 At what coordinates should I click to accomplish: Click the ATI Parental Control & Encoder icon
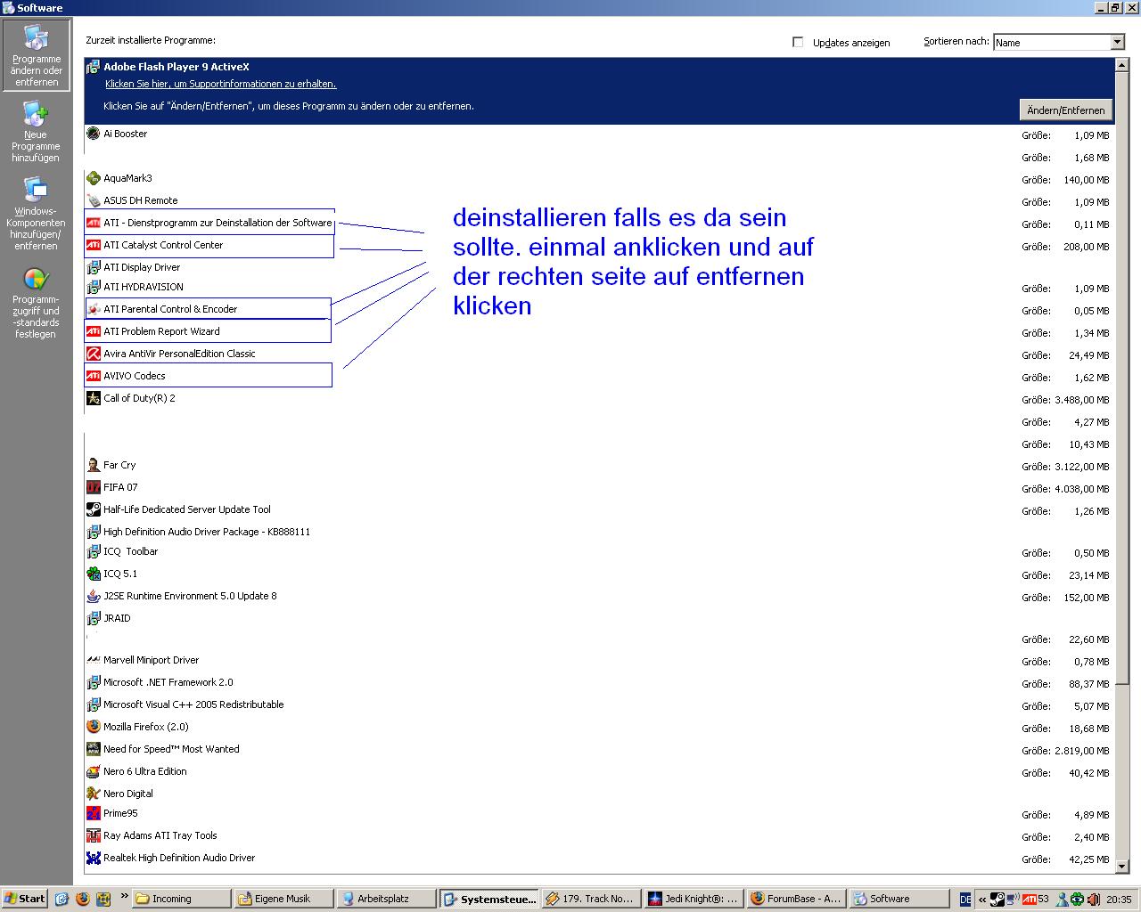click(94, 309)
